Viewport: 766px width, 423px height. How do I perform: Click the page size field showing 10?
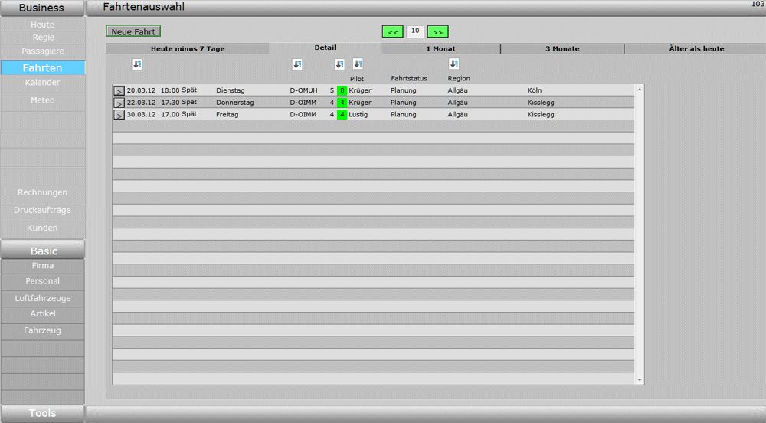coord(414,31)
